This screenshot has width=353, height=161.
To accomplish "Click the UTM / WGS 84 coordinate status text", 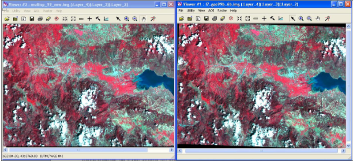I will tap(51, 156).
